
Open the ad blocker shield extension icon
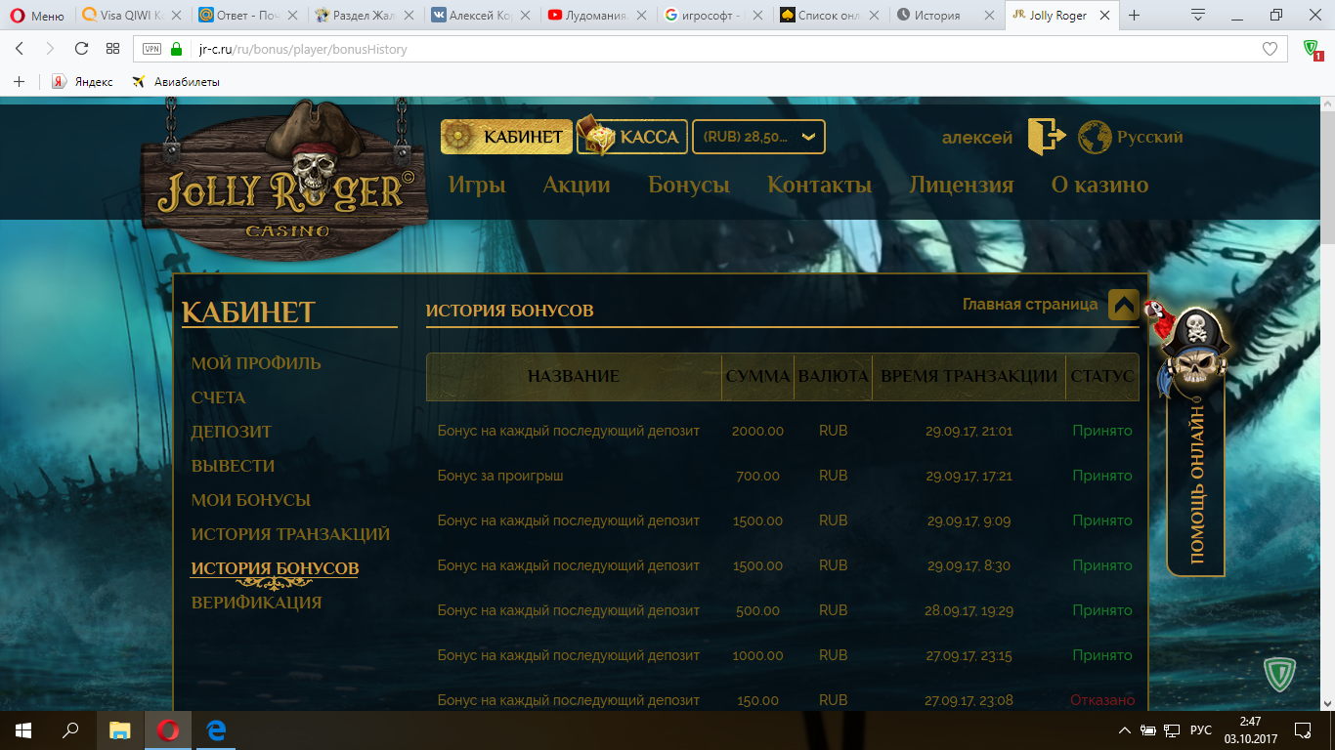tap(1313, 49)
